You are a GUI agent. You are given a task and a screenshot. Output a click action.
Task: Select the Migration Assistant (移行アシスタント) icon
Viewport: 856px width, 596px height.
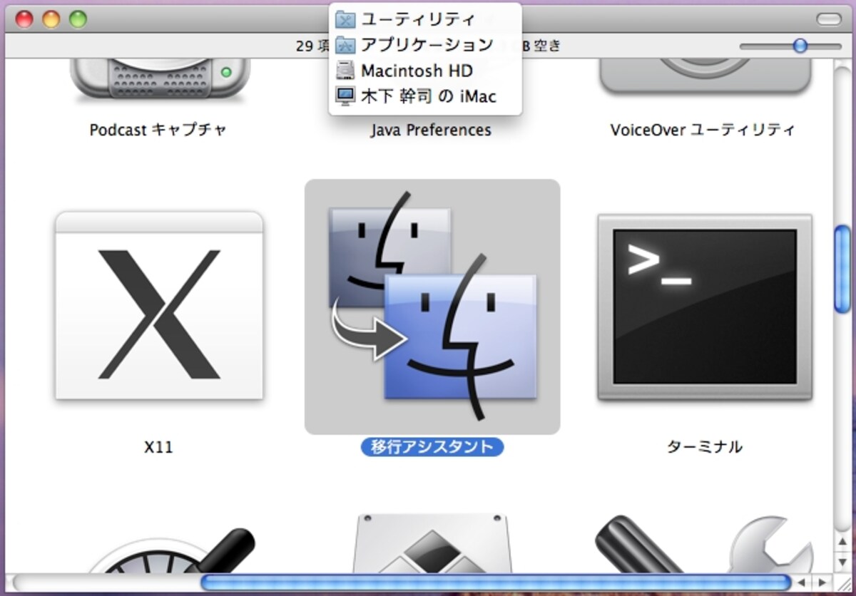coord(432,307)
